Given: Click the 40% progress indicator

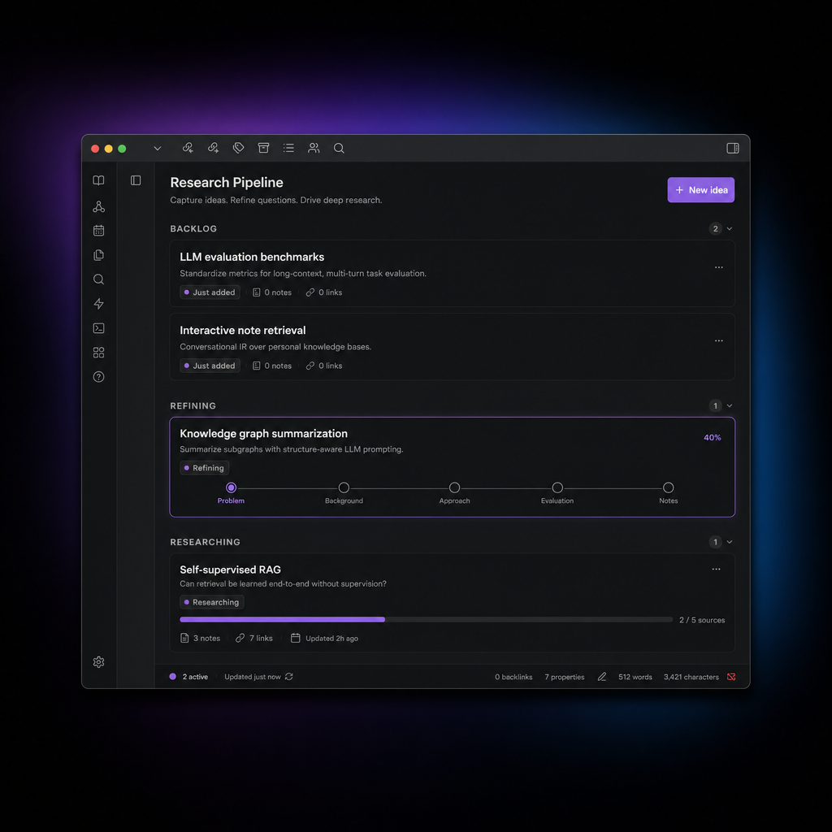Looking at the screenshot, I should pos(712,438).
